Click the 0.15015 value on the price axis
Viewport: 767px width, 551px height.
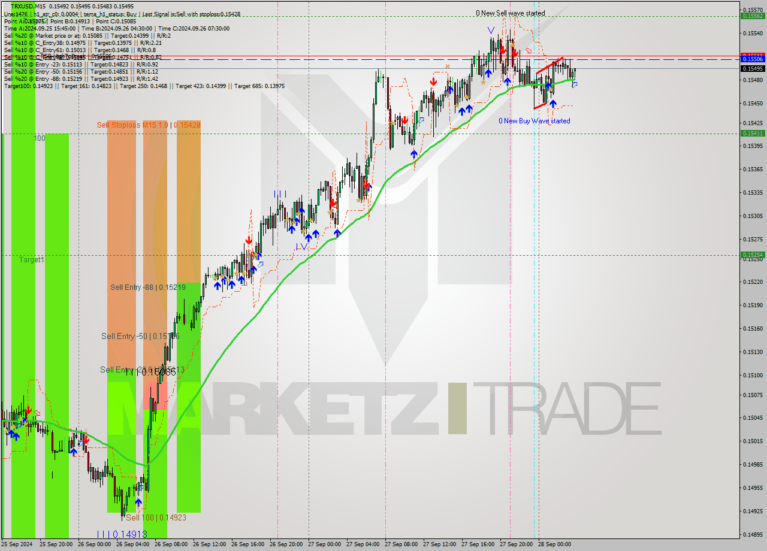753,441
